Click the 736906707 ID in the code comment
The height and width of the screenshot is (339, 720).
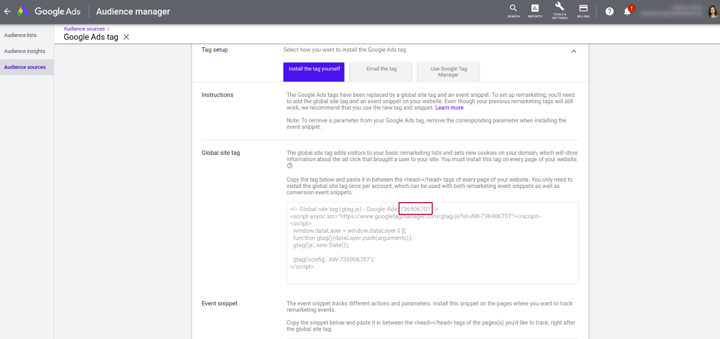coord(416,209)
